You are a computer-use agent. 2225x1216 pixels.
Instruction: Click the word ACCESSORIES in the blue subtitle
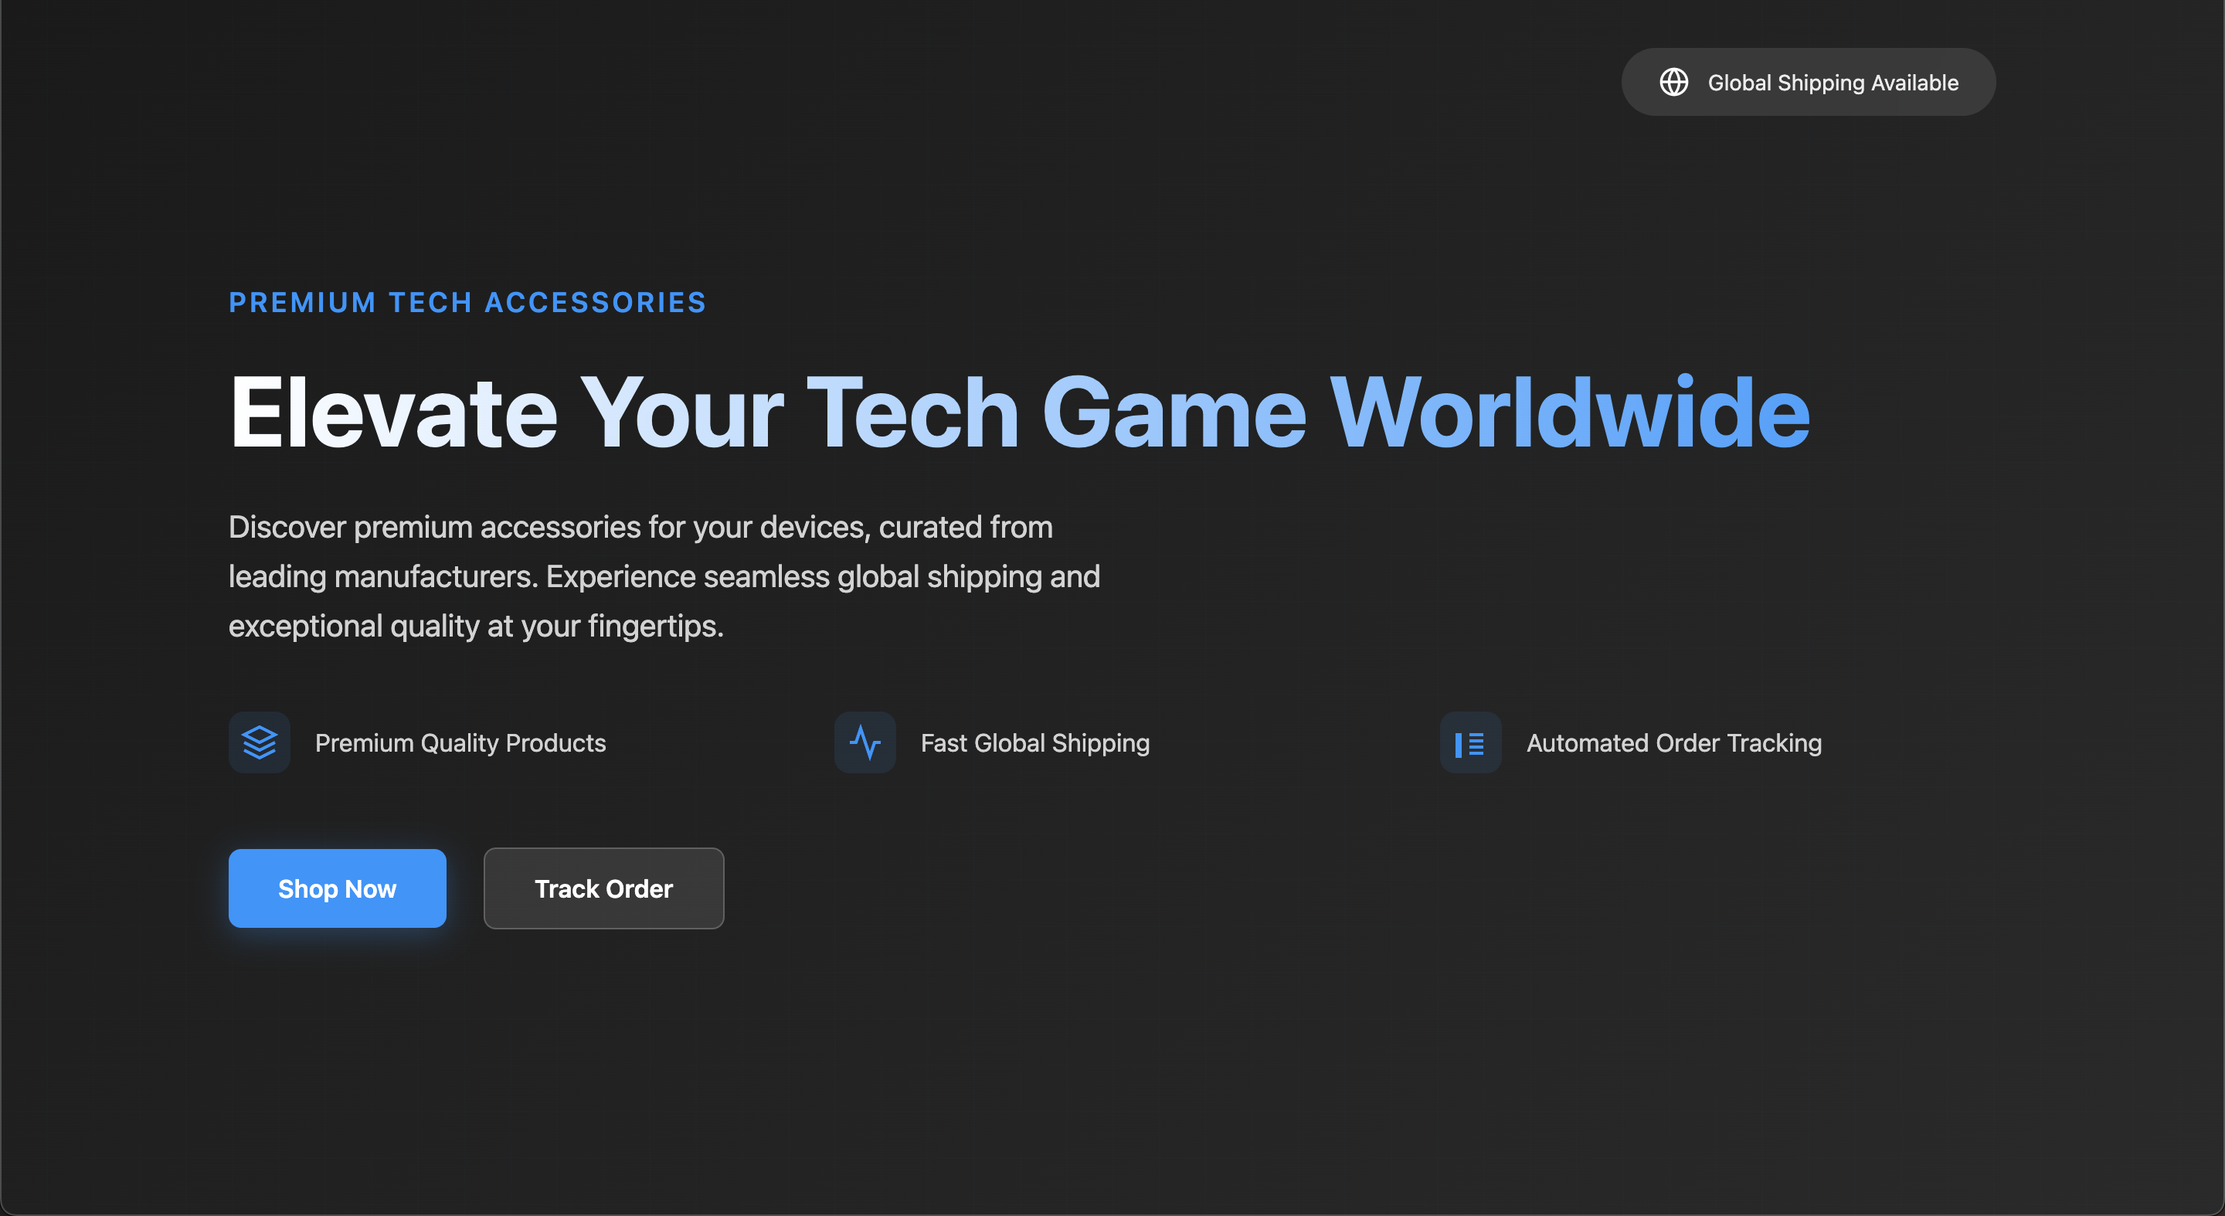click(x=595, y=302)
